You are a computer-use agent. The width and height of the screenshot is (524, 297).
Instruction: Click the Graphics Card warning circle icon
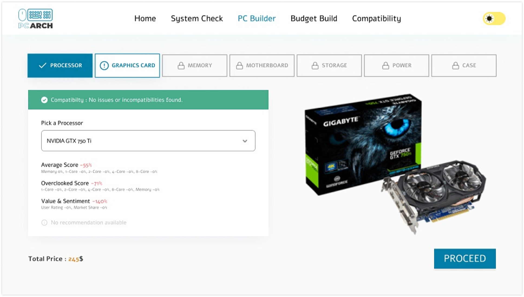point(104,66)
